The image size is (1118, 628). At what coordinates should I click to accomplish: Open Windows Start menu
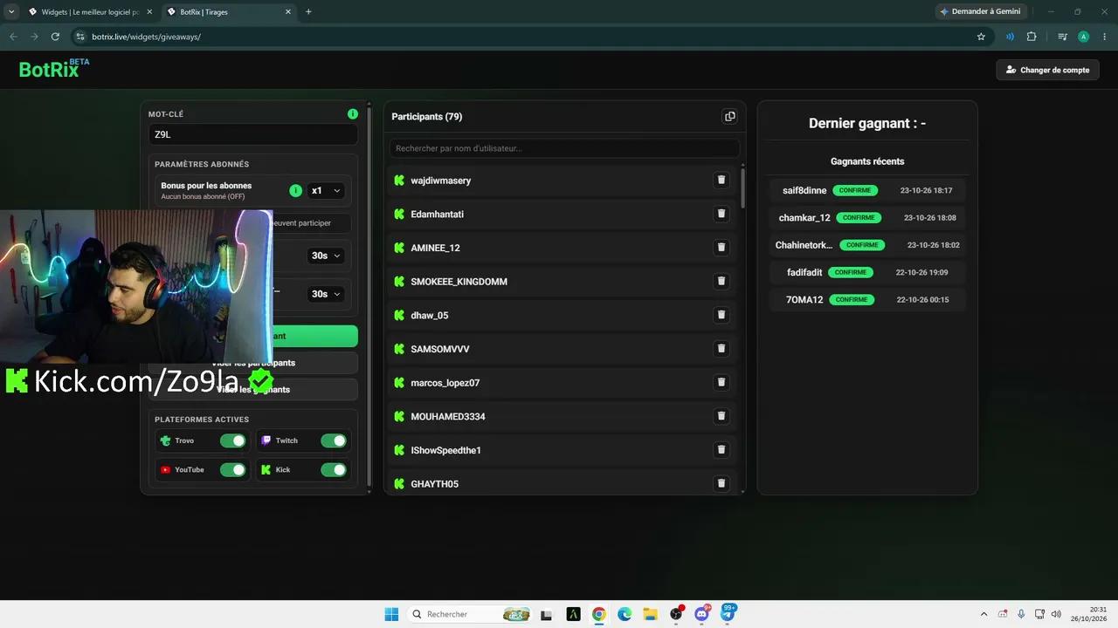[391, 614]
